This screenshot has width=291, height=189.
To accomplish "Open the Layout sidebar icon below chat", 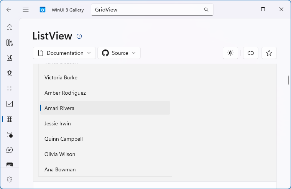I will click(x=10, y=164).
